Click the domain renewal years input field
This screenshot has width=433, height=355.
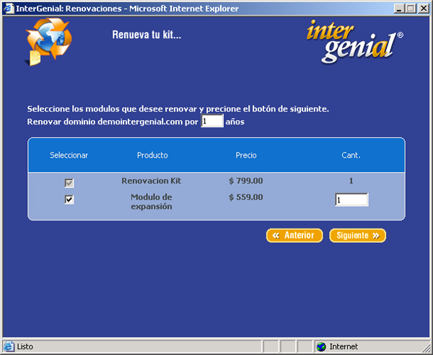[212, 121]
